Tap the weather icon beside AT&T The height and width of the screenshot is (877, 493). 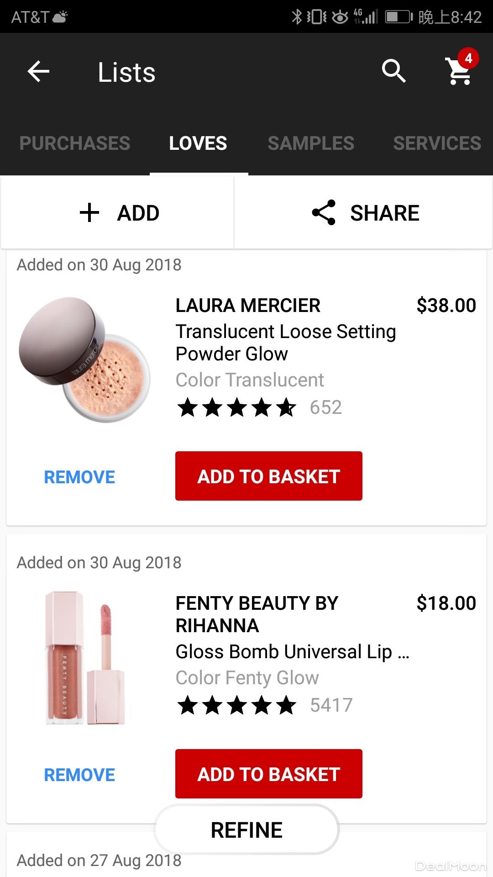(60, 17)
